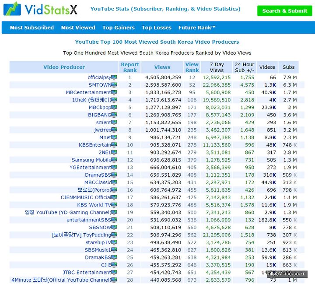Sort by the View Rank column header
This screenshot has width=315, height=284.
(192, 67)
